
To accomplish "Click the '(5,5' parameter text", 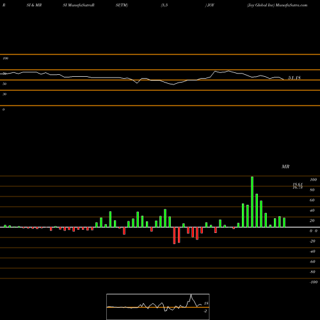I will coord(164,5).
